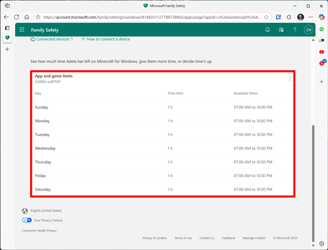Change language English (United States)
Viewport: 328px width, 250px height.
[42, 210]
